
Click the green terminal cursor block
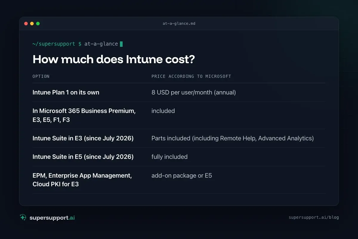point(121,44)
